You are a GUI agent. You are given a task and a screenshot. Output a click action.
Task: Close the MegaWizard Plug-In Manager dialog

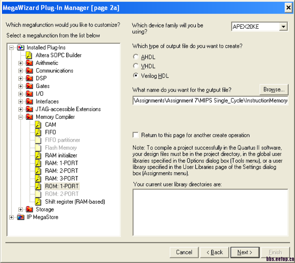(288, 8)
